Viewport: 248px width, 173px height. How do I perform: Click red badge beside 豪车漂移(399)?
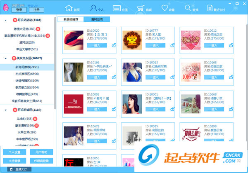pyautogui.click(x=36, y=126)
